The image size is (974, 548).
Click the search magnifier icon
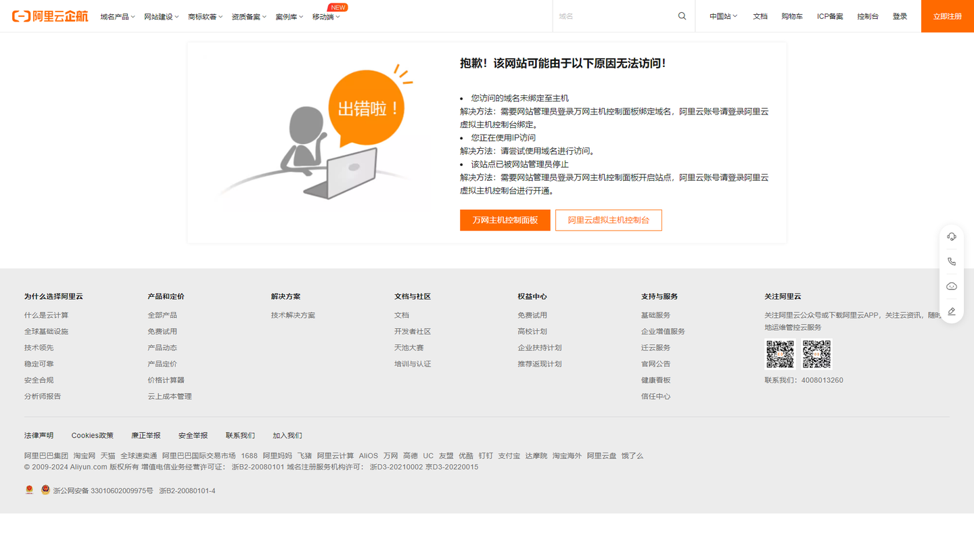pos(682,16)
